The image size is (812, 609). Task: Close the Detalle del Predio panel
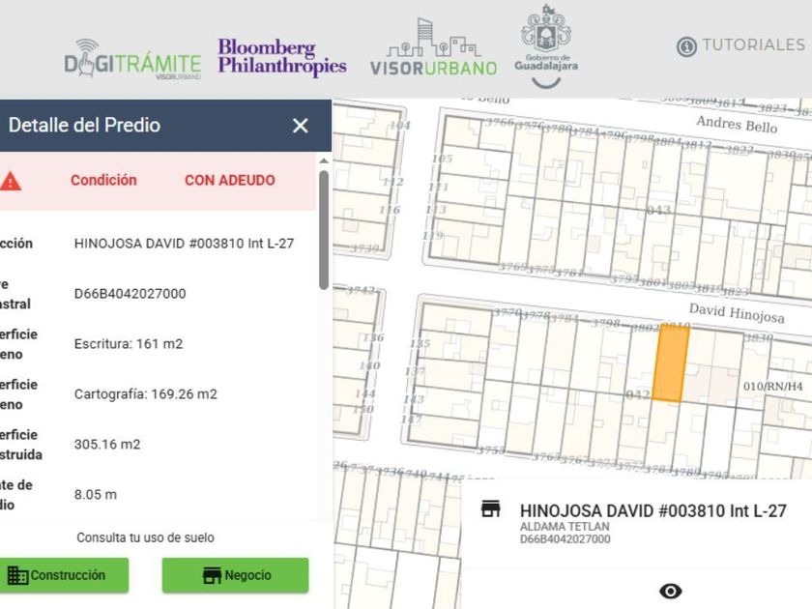click(x=301, y=126)
